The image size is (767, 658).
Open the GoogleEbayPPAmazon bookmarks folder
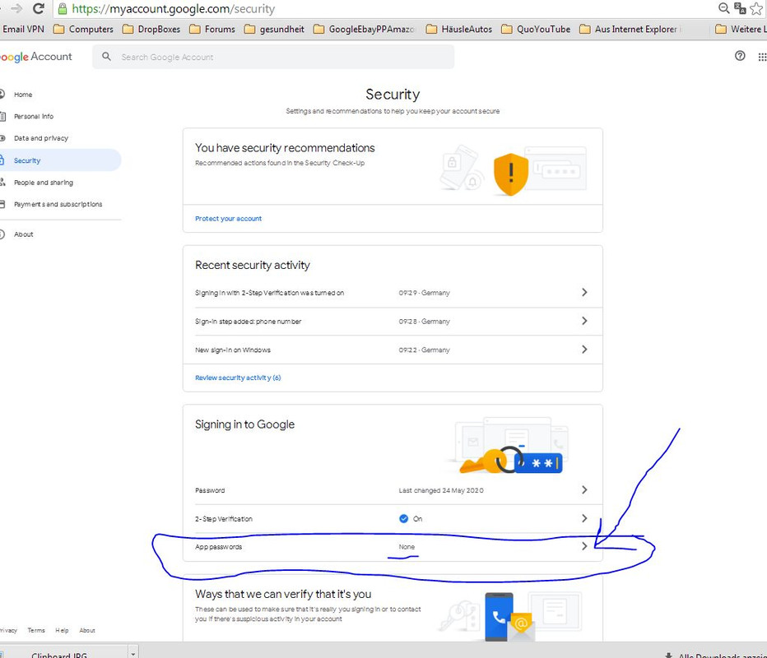tap(365, 30)
